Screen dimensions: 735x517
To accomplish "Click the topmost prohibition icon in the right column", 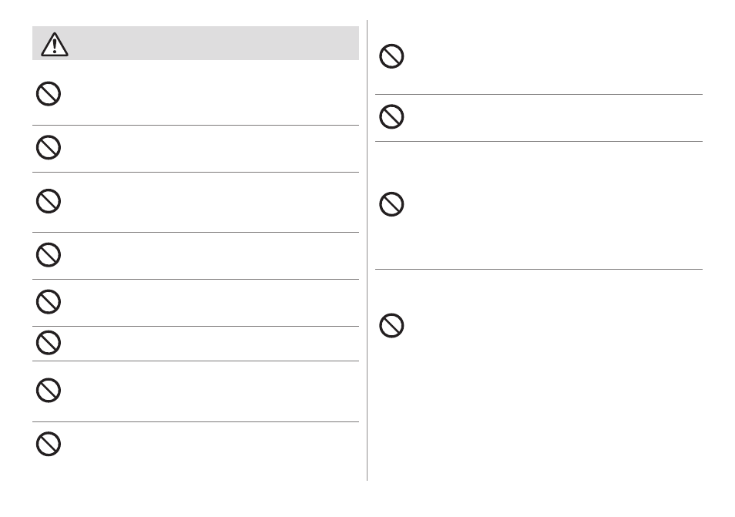I will [x=391, y=56].
